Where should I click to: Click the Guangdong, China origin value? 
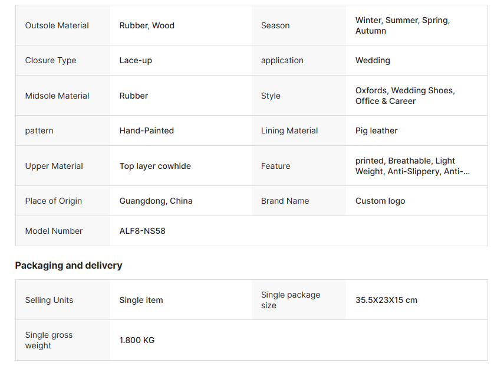click(156, 201)
